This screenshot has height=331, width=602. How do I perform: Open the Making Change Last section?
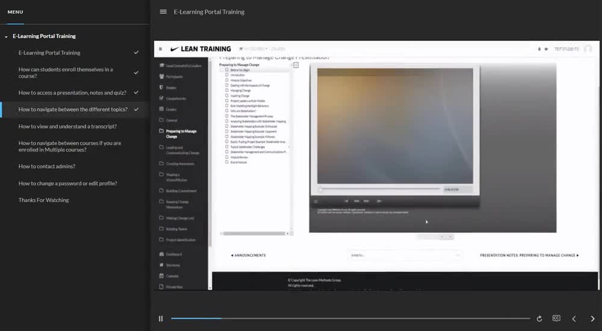177,218
